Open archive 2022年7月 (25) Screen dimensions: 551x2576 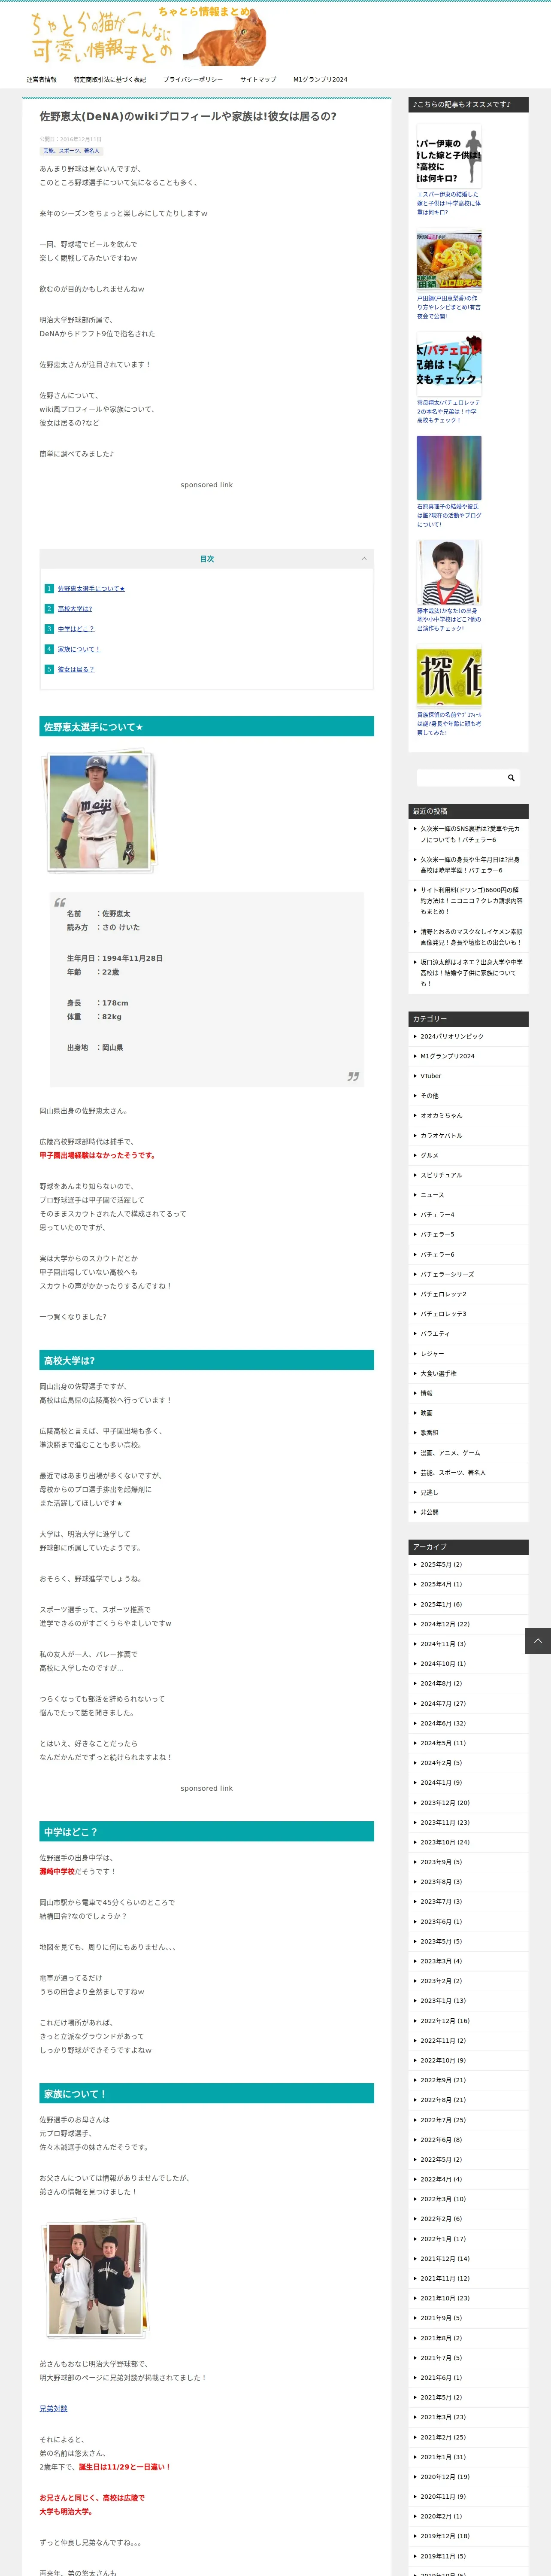tap(443, 2120)
